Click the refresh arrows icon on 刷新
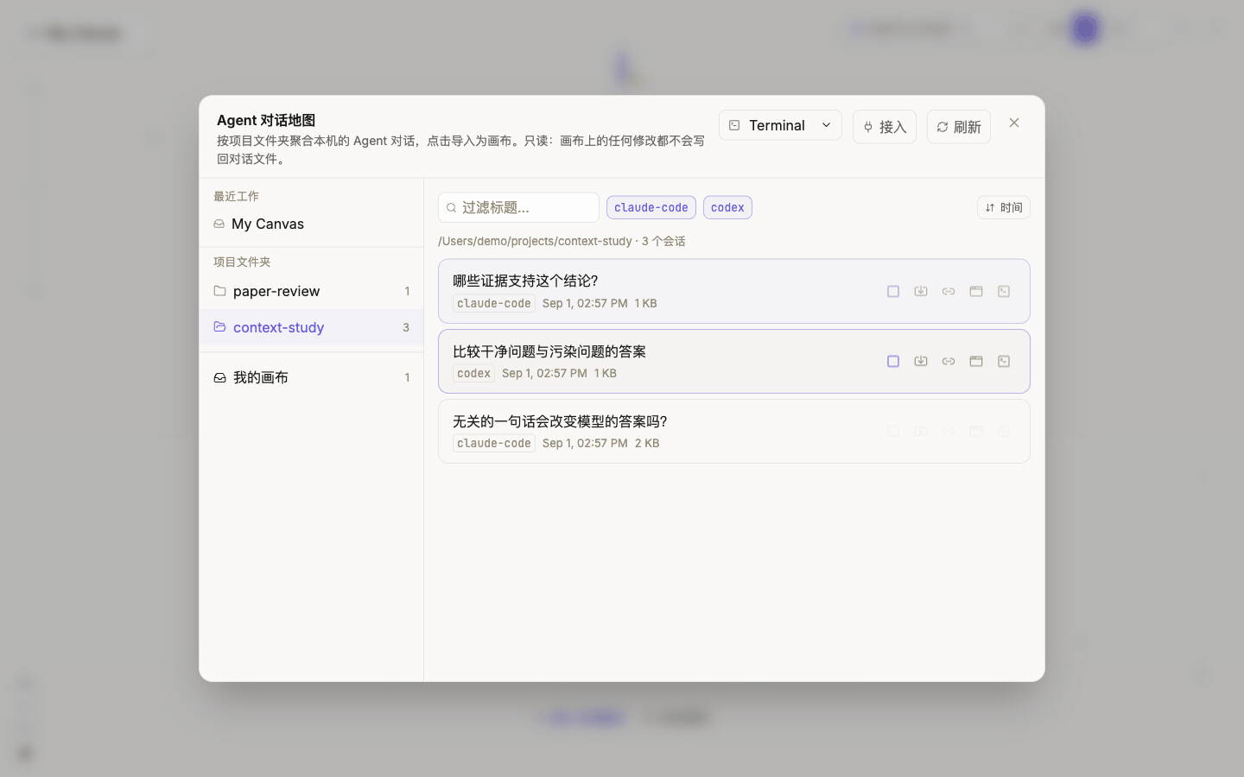Image resolution: width=1244 pixels, height=777 pixels. point(943,127)
